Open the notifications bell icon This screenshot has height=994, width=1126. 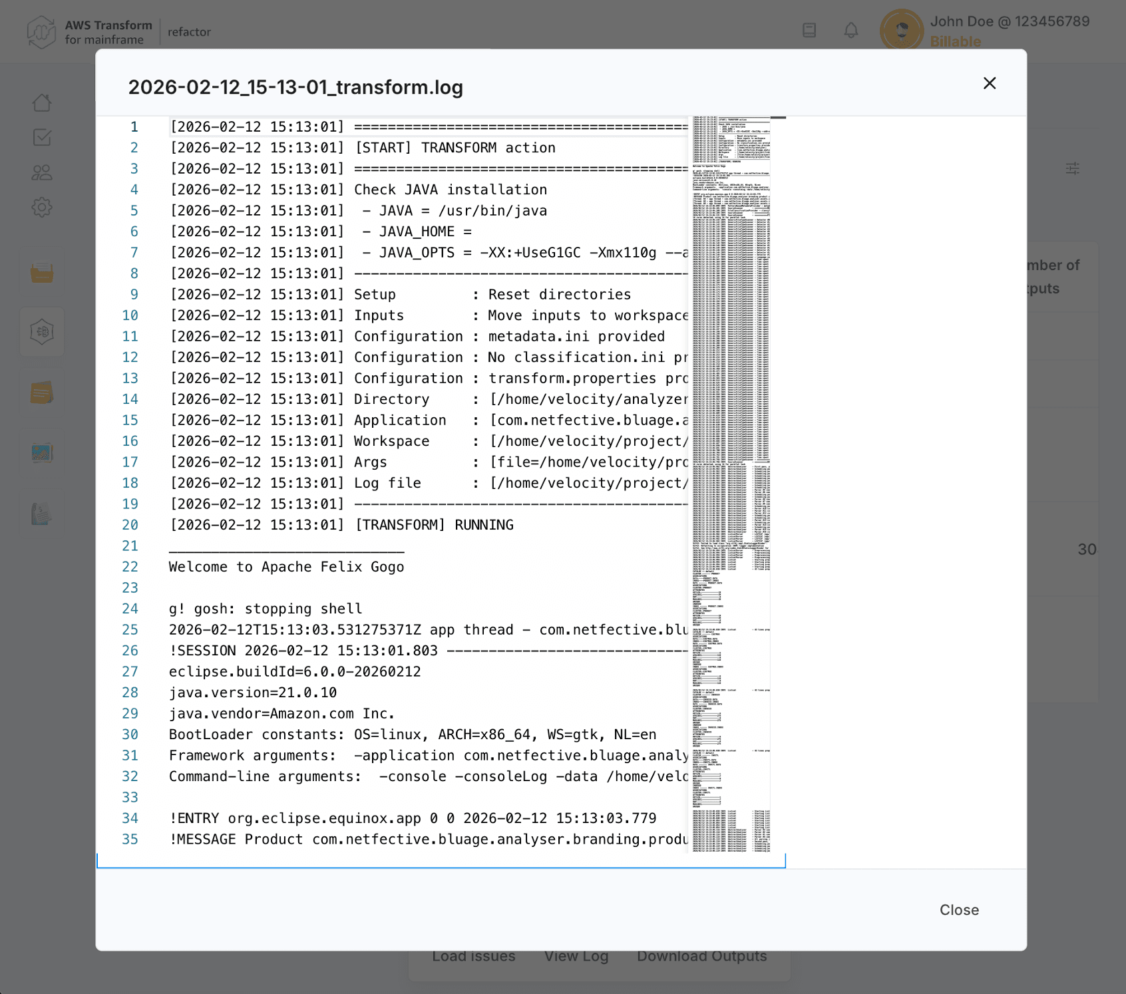click(850, 31)
